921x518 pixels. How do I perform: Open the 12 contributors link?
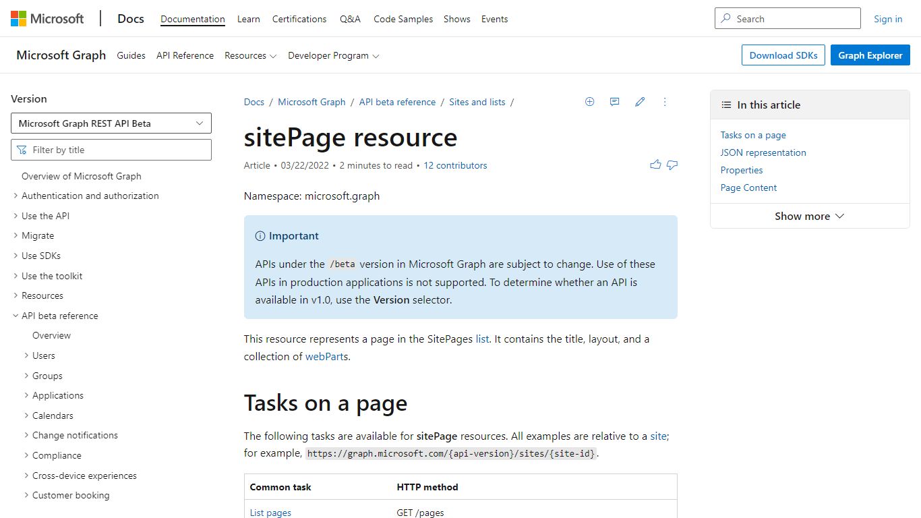tap(455, 165)
